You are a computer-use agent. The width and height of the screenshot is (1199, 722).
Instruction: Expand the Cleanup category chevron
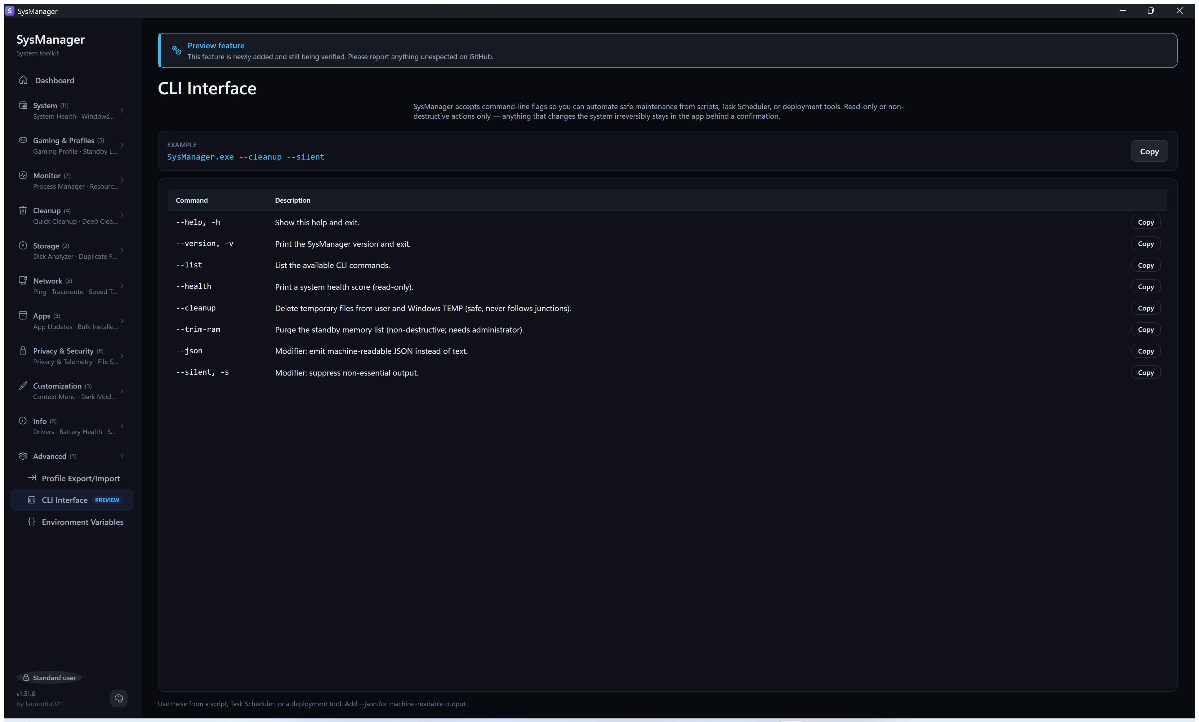(x=122, y=215)
